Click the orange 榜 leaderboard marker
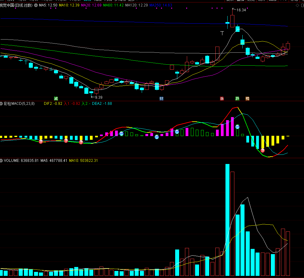The height and width of the screenshot is (278, 304). (247, 98)
